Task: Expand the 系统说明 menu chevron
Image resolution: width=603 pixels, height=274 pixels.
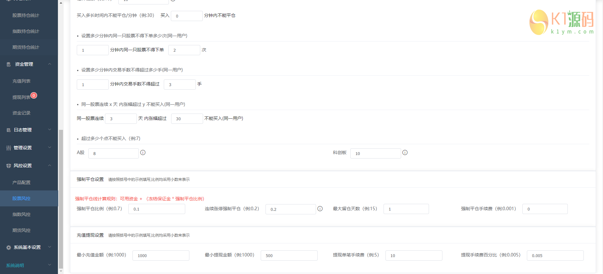Action: [x=50, y=265]
